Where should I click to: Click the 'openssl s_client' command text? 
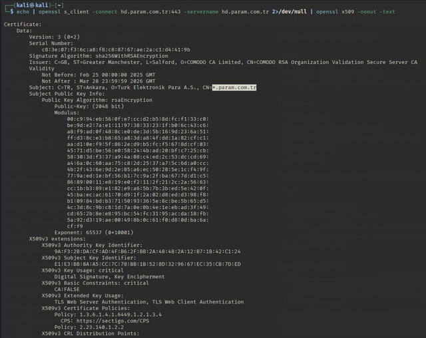[64, 12]
